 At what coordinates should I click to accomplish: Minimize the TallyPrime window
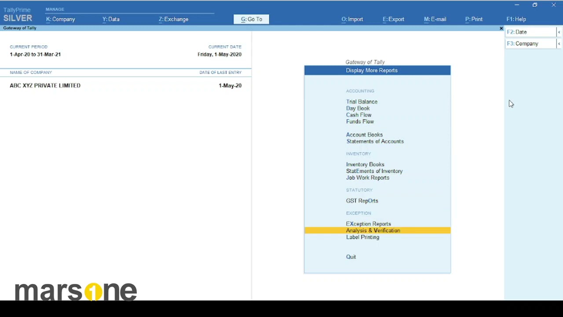[x=517, y=5]
